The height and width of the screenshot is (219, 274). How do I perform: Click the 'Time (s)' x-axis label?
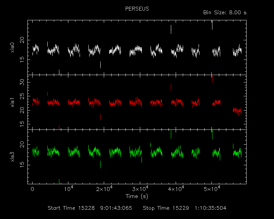click(x=137, y=196)
